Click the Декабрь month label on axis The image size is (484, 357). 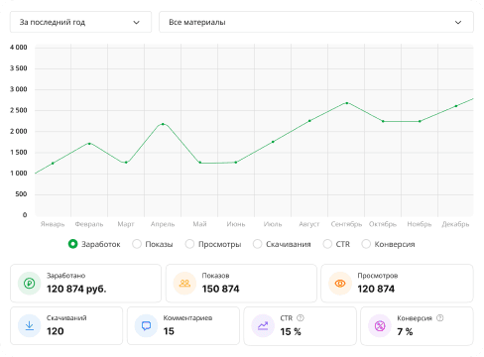pyautogui.click(x=455, y=224)
